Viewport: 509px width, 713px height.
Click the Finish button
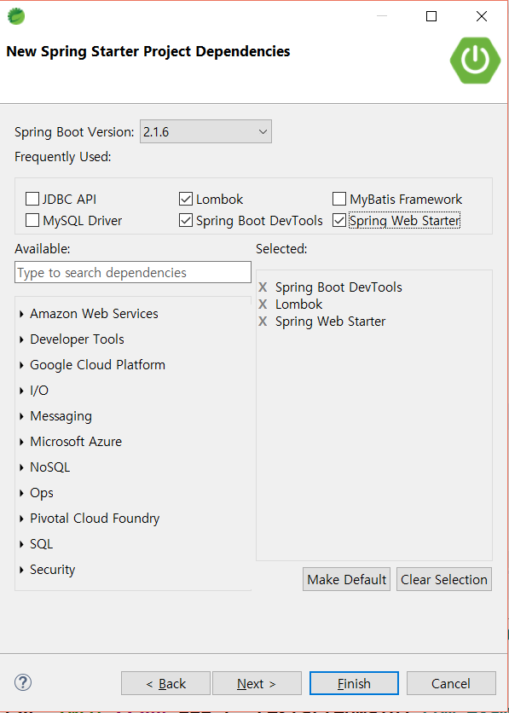[354, 683]
